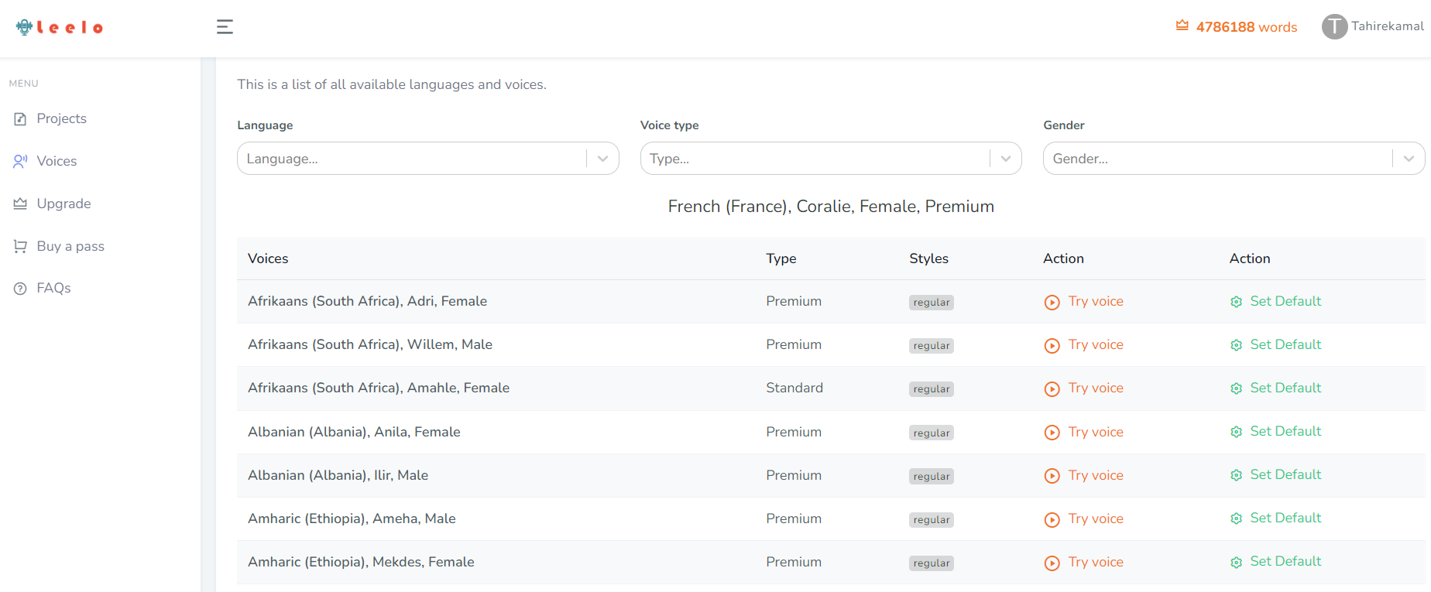Click the FAQs question mark icon
Screen dimensions: 1431x592
point(20,289)
